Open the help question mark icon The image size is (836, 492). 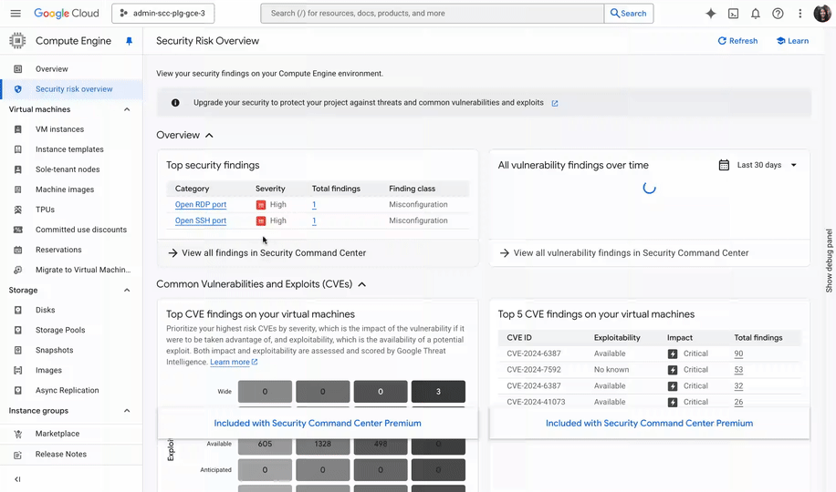tap(778, 14)
